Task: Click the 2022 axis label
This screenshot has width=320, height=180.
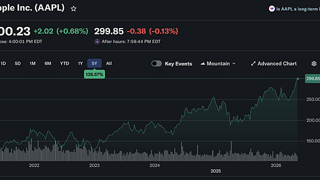Action: click(x=34, y=165)
